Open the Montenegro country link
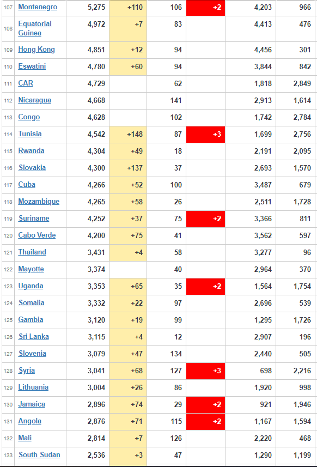This screenshot has width=317, height=467. pyautogui.click(x=38, y=7)
